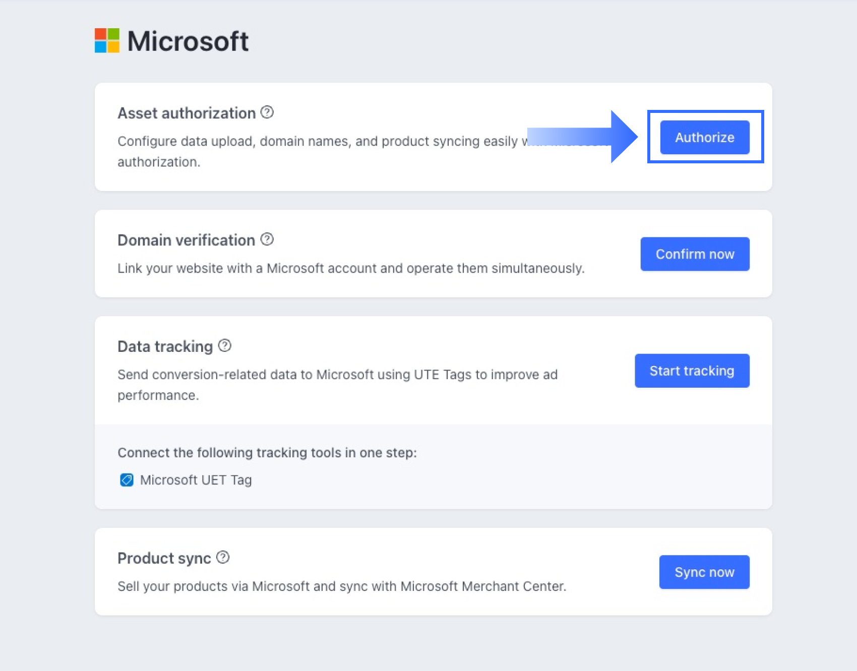
Task: Click the Data tracking question mark icon
Action: (x=225, y=346)
